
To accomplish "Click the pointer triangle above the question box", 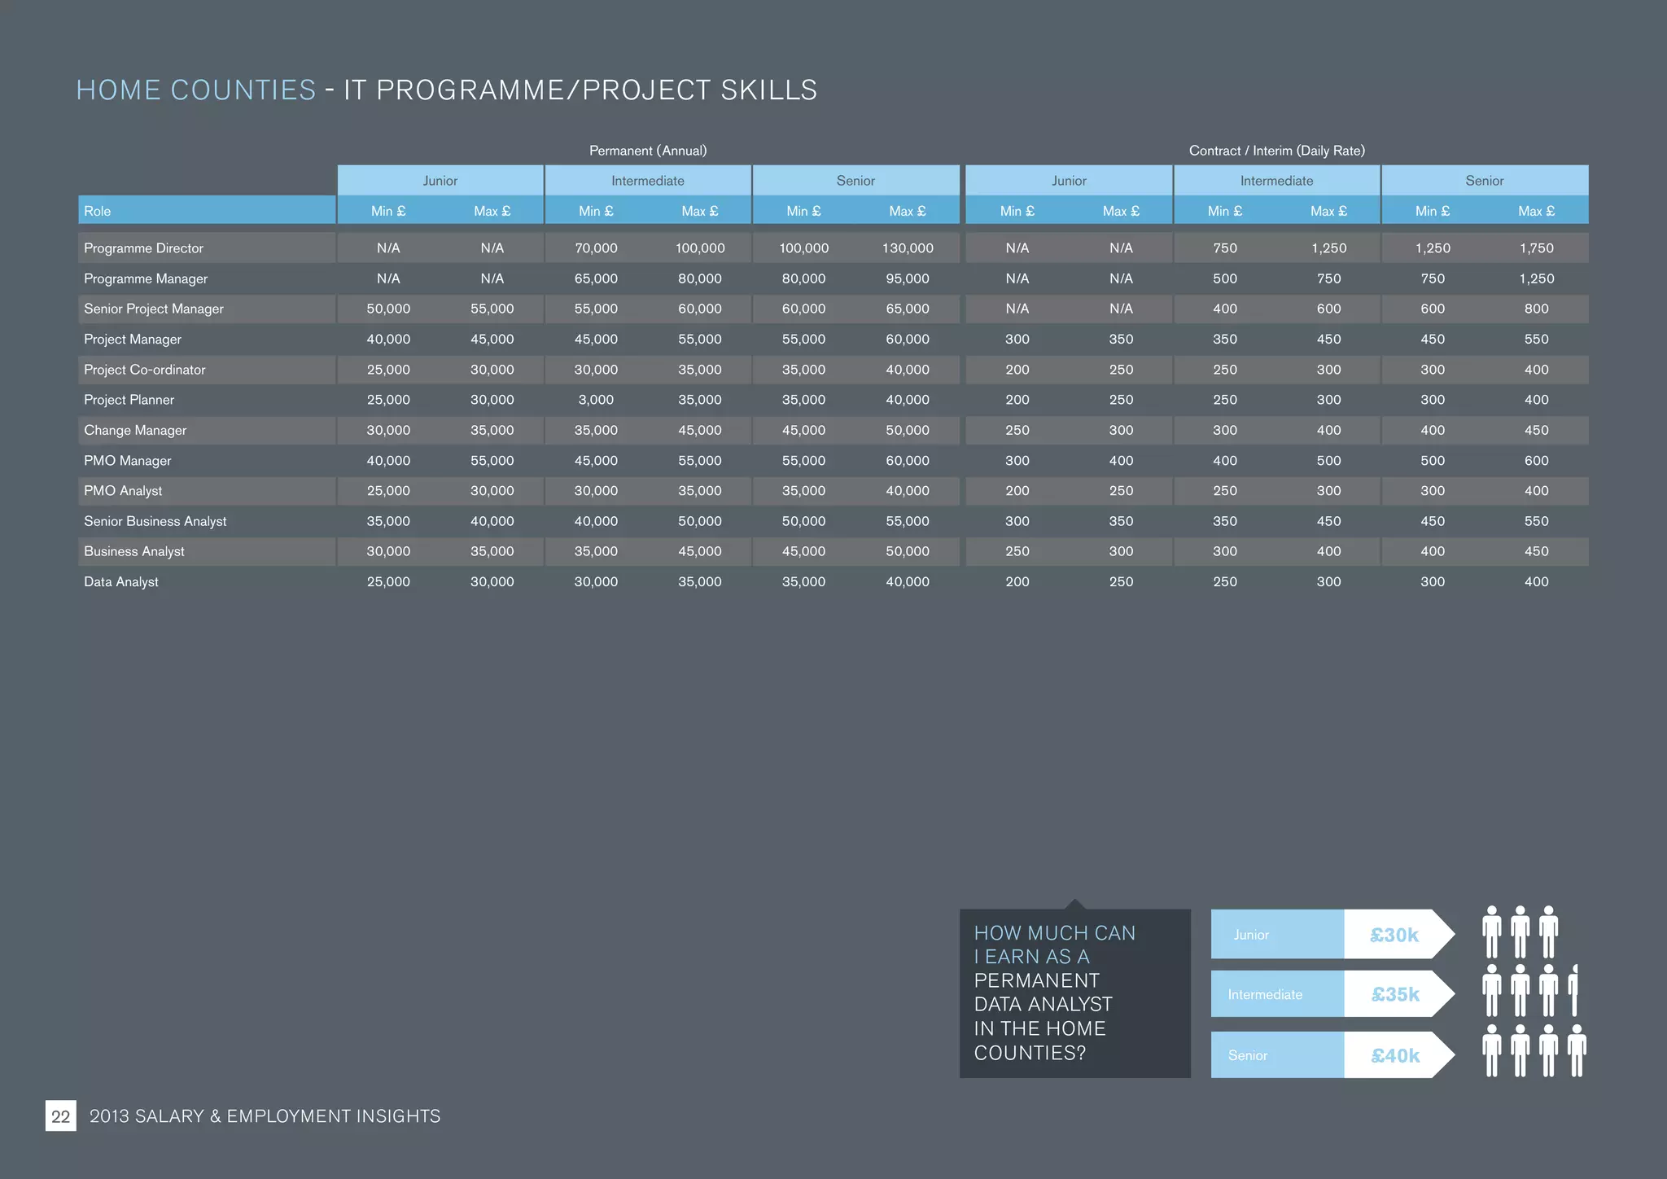I will [x=1075, y=904].
